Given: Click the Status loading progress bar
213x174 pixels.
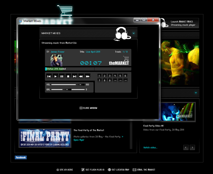Looking at the screenshot, I should [88, 69].
